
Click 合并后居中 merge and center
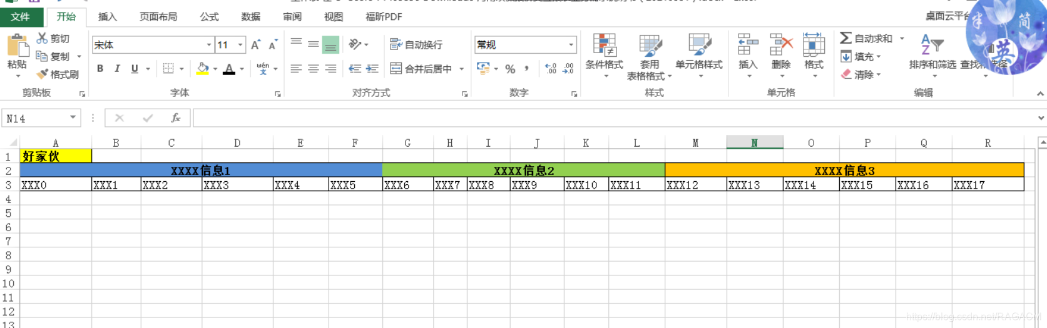pyautogui.click(x=421, y=69)
